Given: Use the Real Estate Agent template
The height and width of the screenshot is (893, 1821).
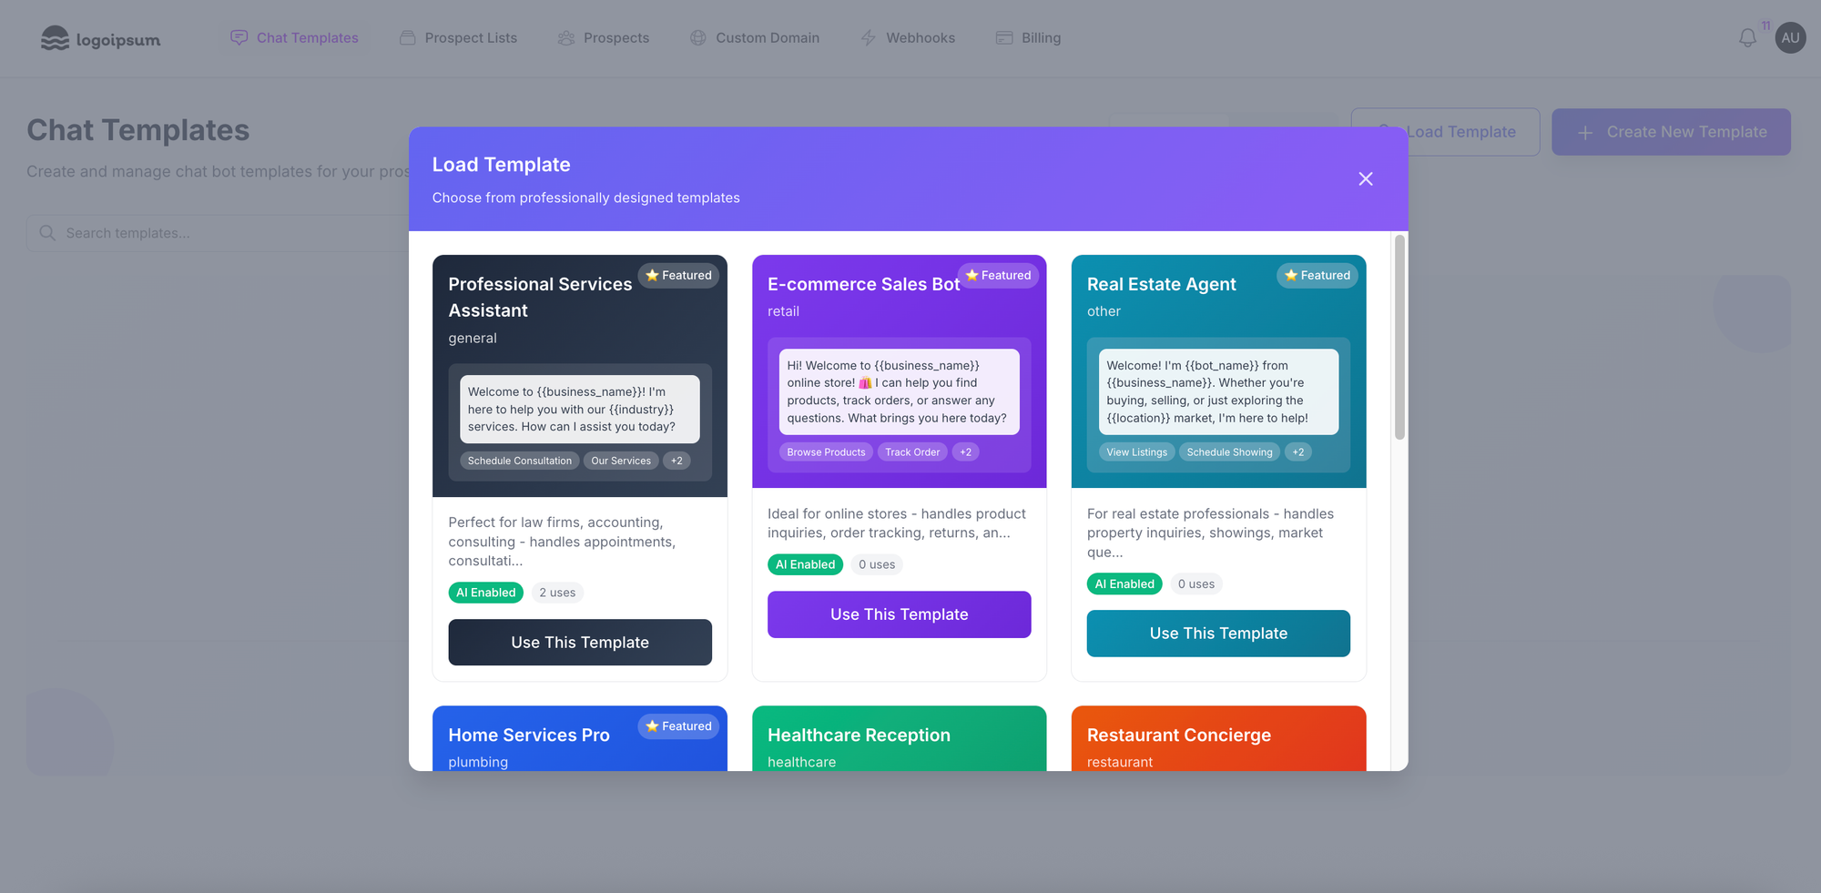Looking at the screenshot, I should click(x=1218, y=634).
